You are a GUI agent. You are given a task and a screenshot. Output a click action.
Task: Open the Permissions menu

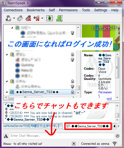pos(68,10)
